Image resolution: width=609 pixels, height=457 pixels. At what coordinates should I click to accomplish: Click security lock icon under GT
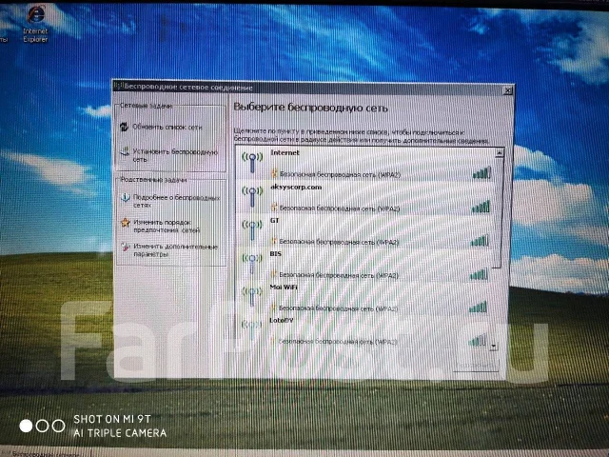click(x=274, y=241)
